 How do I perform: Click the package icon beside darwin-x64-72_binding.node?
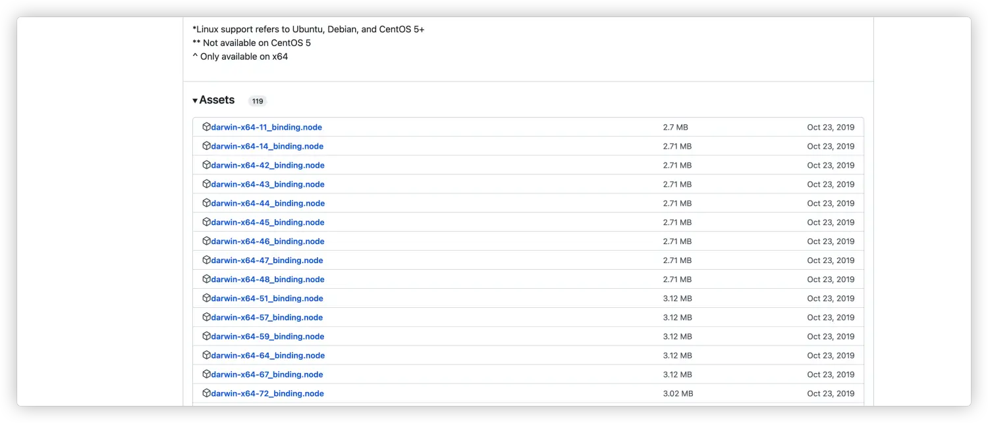[206, 393]
